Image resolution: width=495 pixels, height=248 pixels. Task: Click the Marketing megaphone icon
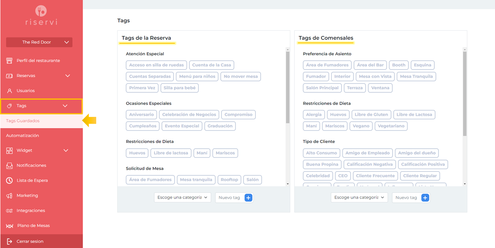[10, 195]
